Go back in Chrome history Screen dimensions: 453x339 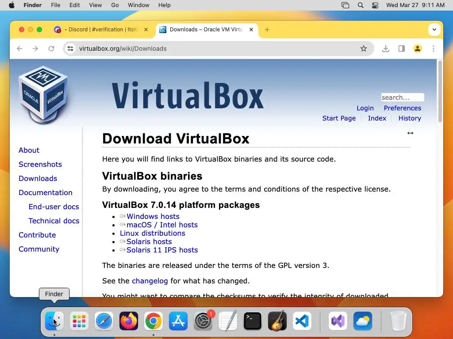pyautogui.click(x=19, y=49)
